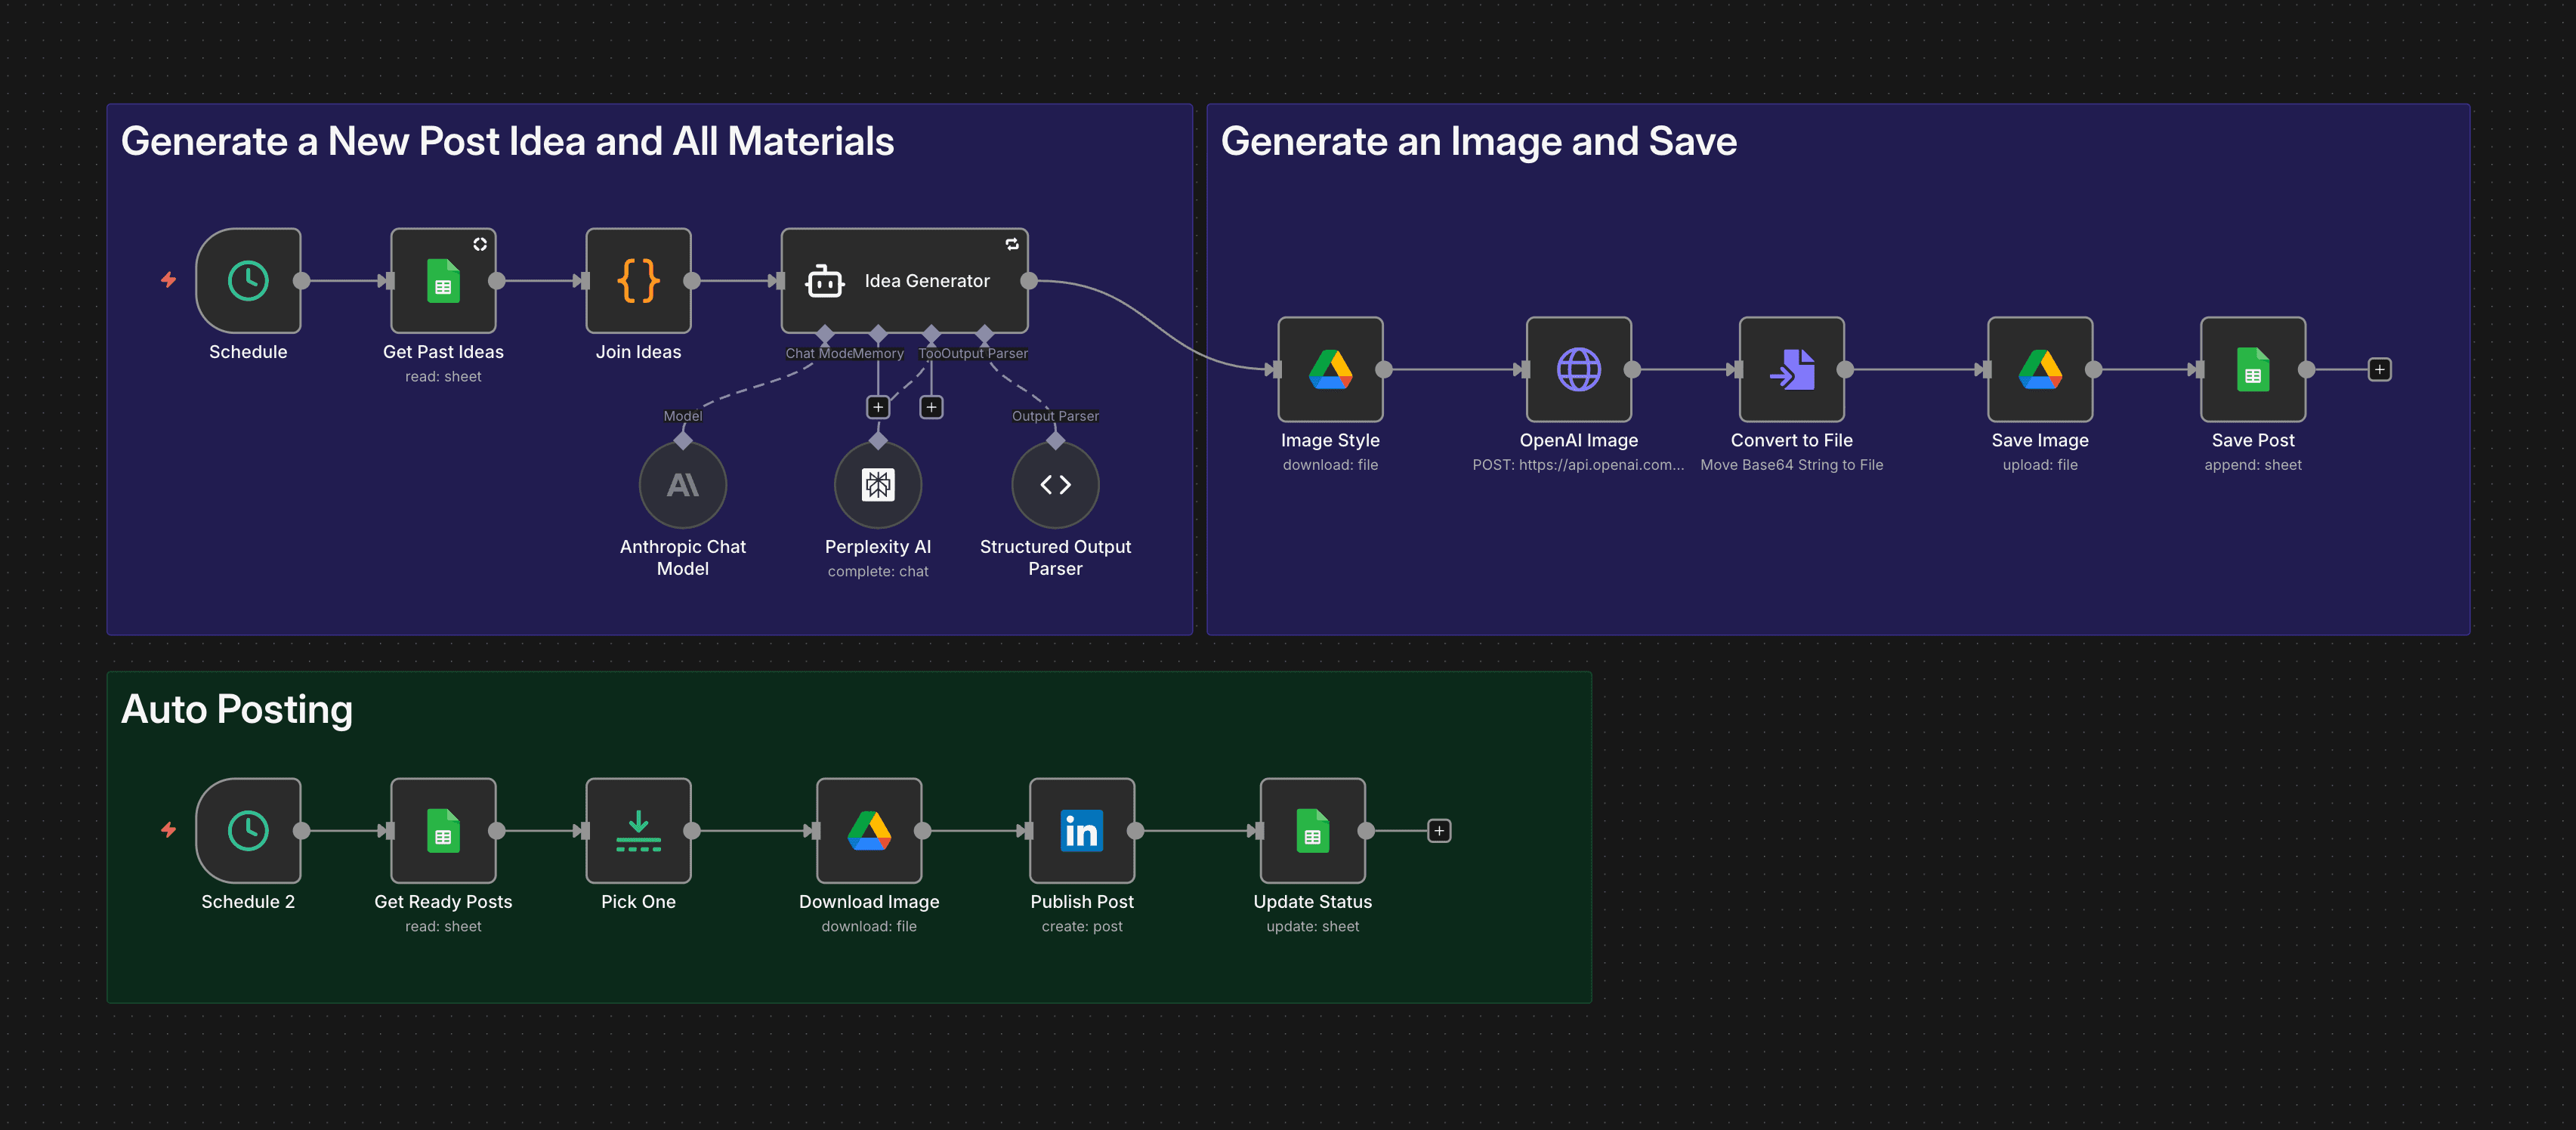Select the Pick One node
The width and height of the screenshot is (2576, 1130).
(x=638, y=830)
